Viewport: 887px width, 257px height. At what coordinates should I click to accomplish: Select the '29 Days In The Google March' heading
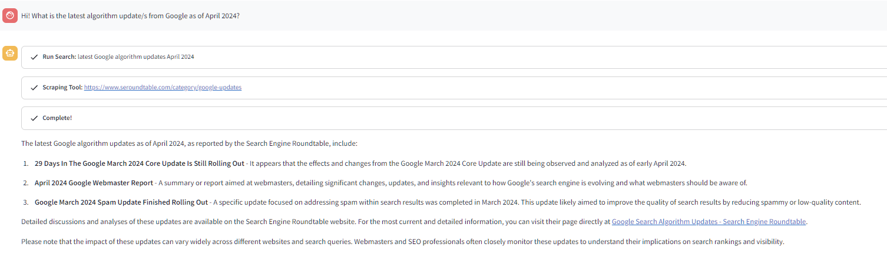(x=138, y=163)
